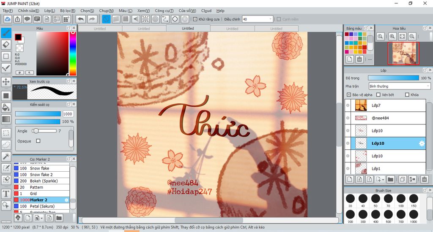The image size is (433, 232).
Task: Toggle the Opaque checkbox
Action: pos(38,141)
